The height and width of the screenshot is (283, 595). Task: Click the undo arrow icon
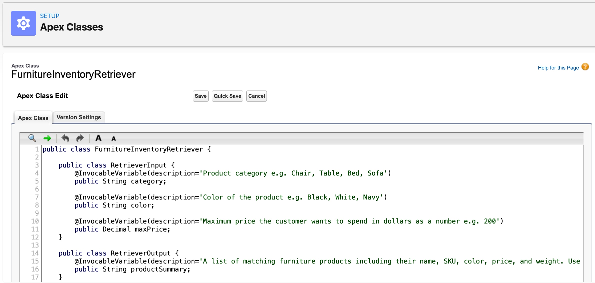click(x=65, y=138)
